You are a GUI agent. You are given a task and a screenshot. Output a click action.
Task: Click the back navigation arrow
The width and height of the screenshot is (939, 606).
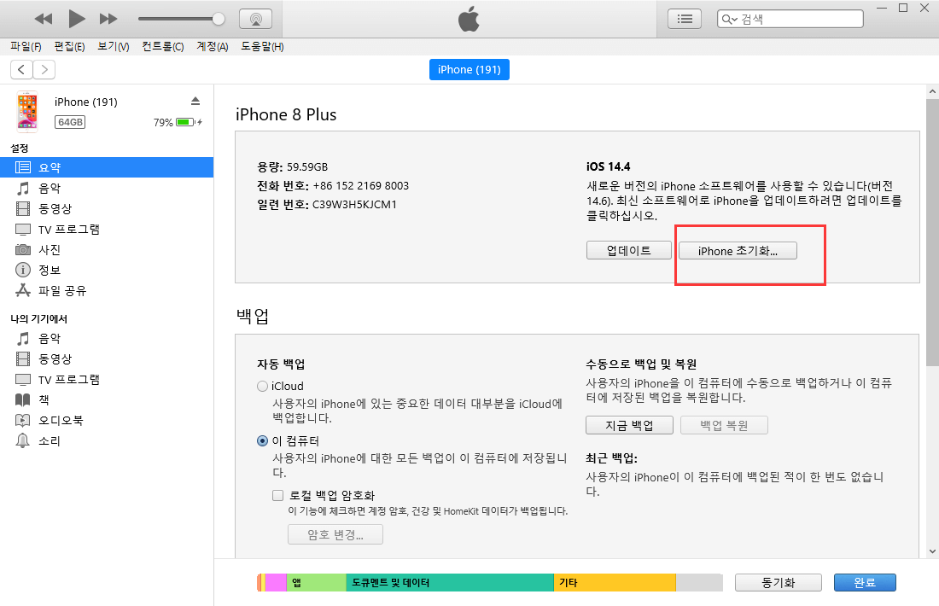click(x=20, y=69)
